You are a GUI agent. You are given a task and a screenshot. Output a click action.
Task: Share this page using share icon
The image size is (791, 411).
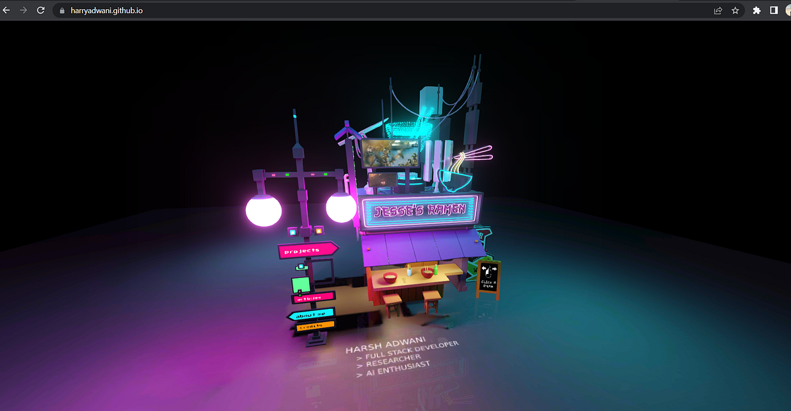[718, 11]
